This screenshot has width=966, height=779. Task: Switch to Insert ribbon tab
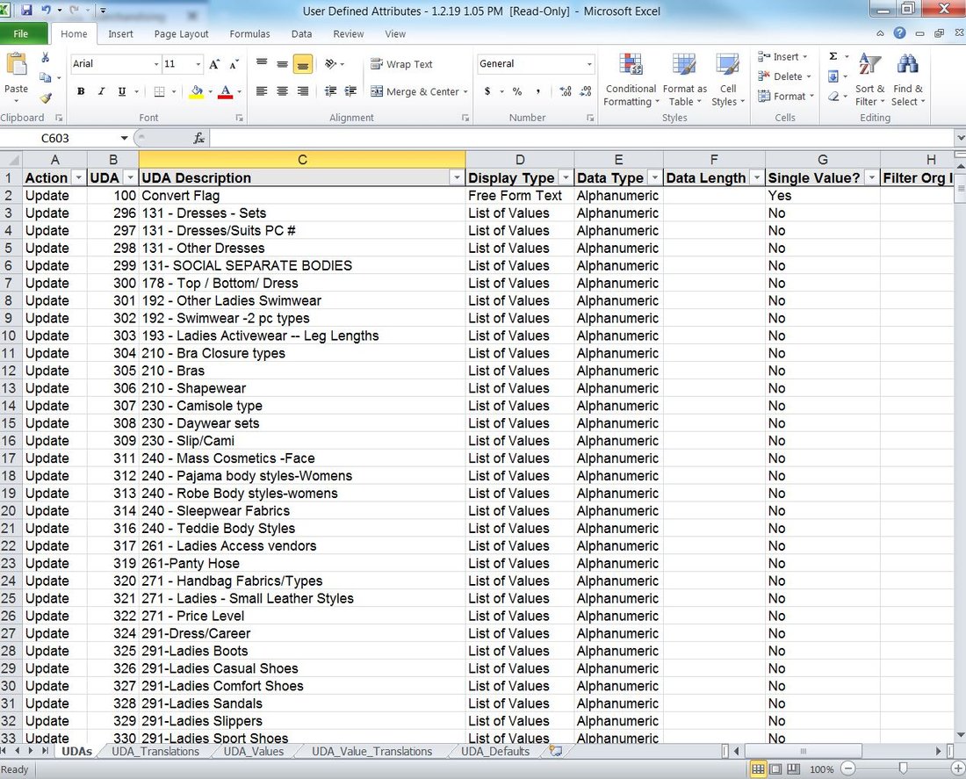tap(120, 34)
